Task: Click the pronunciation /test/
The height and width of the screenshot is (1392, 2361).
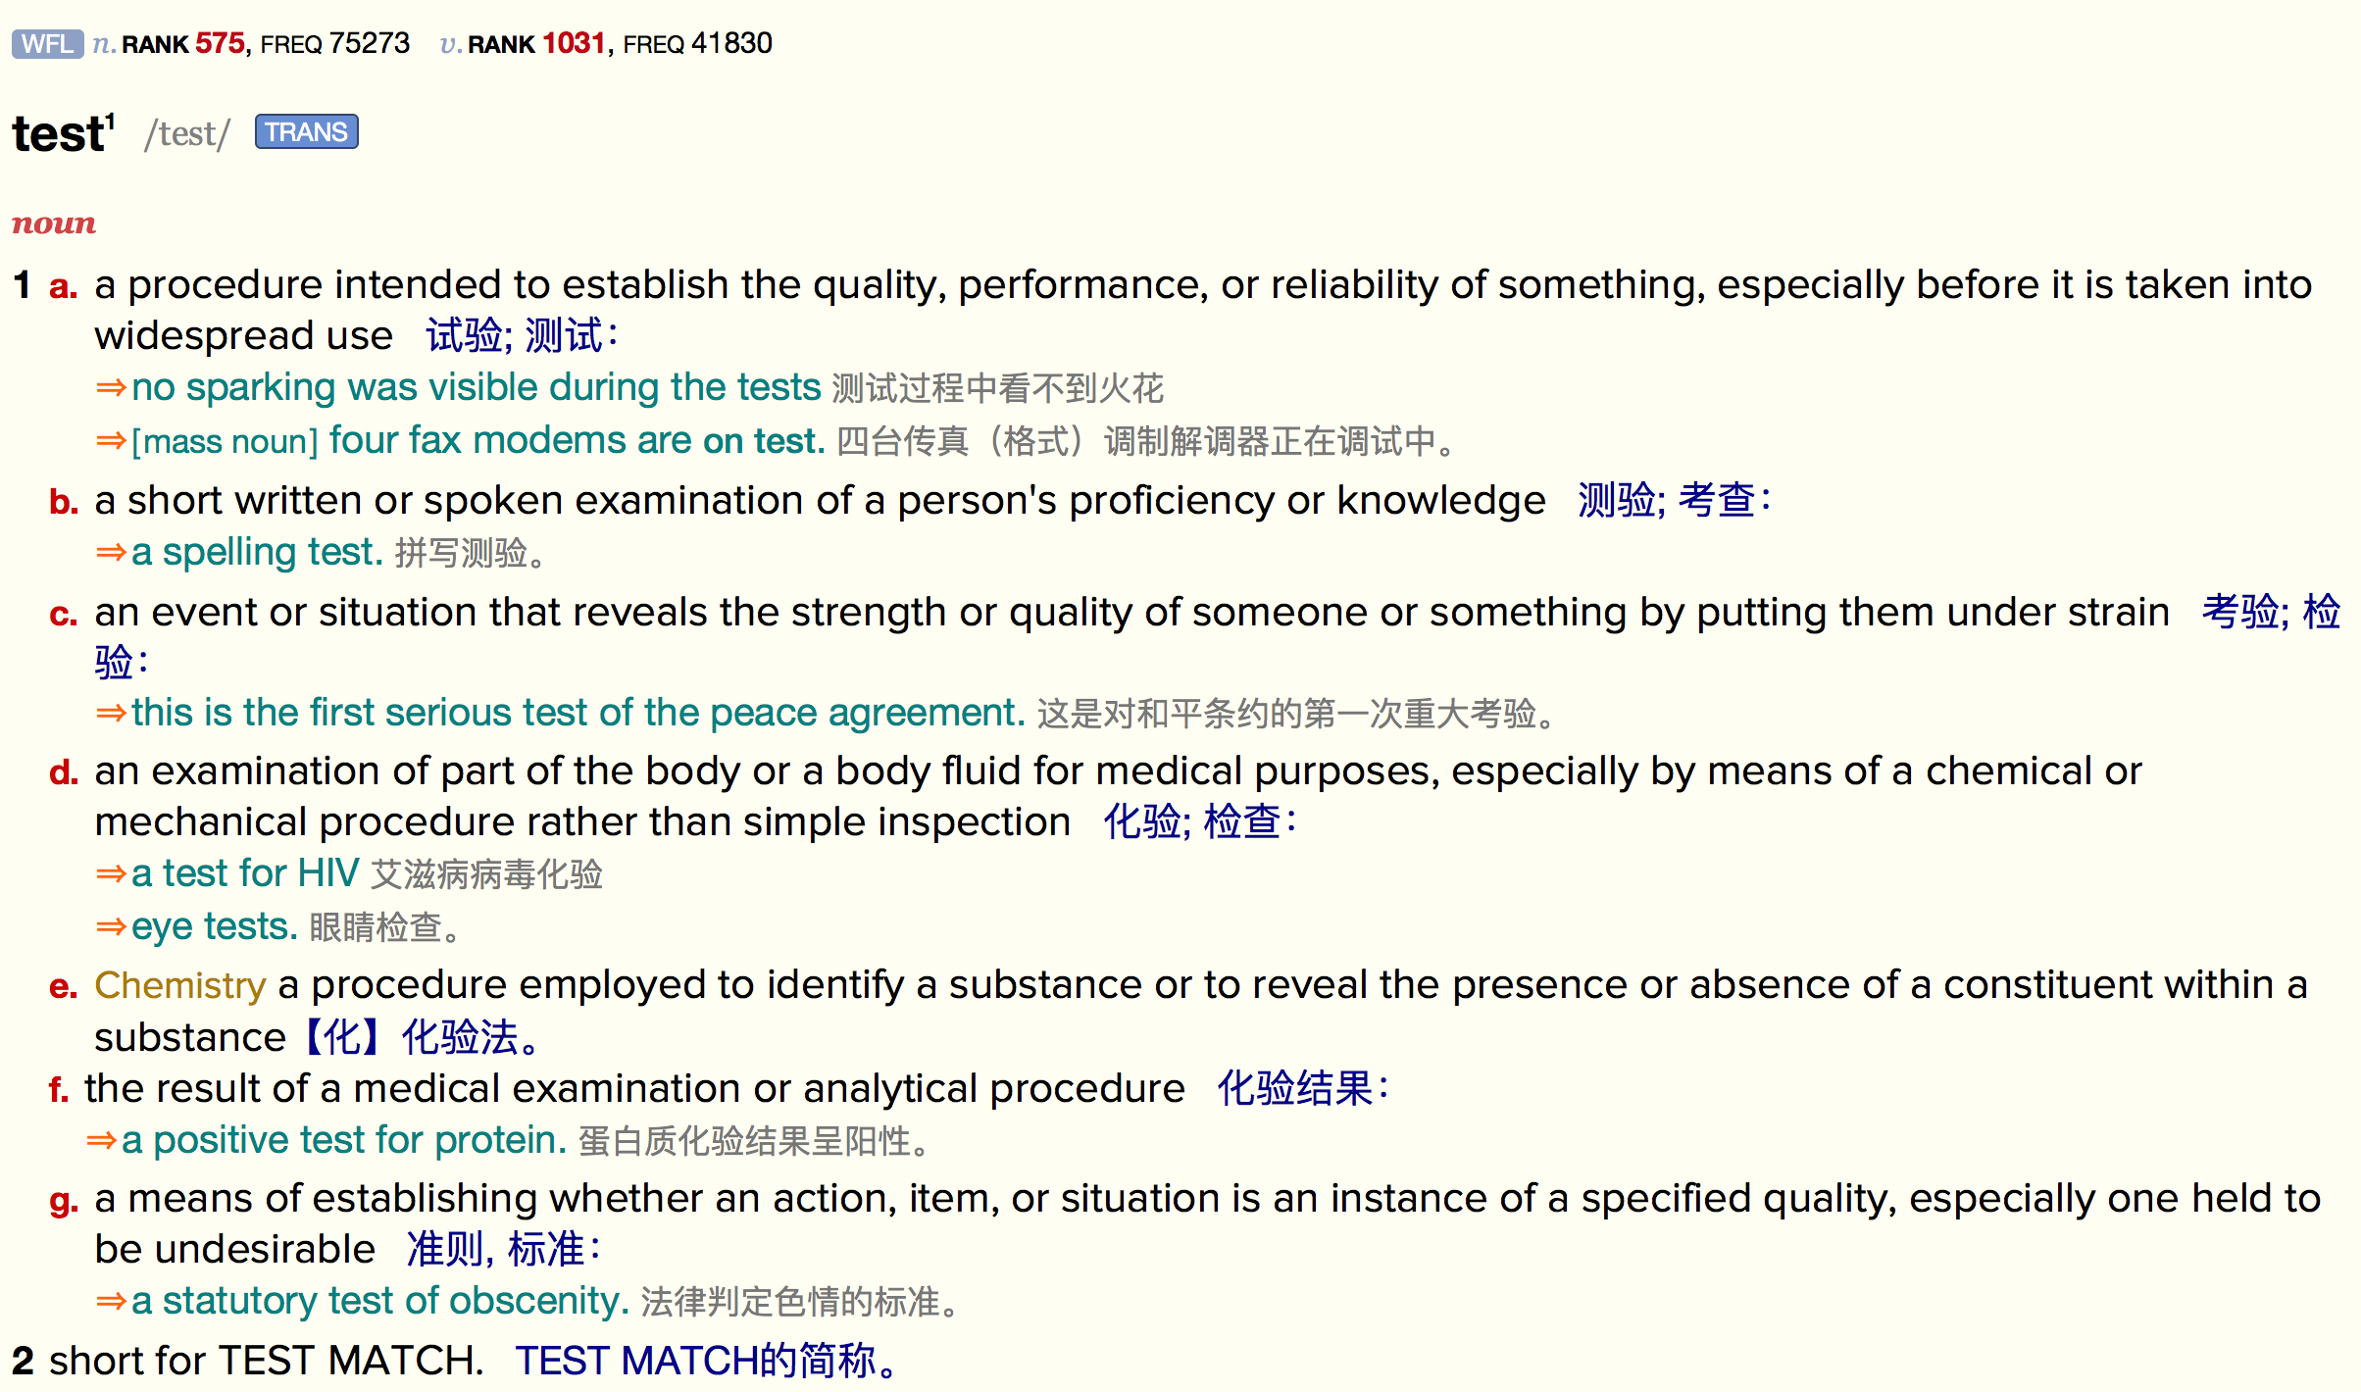Action: click(187, 133)
